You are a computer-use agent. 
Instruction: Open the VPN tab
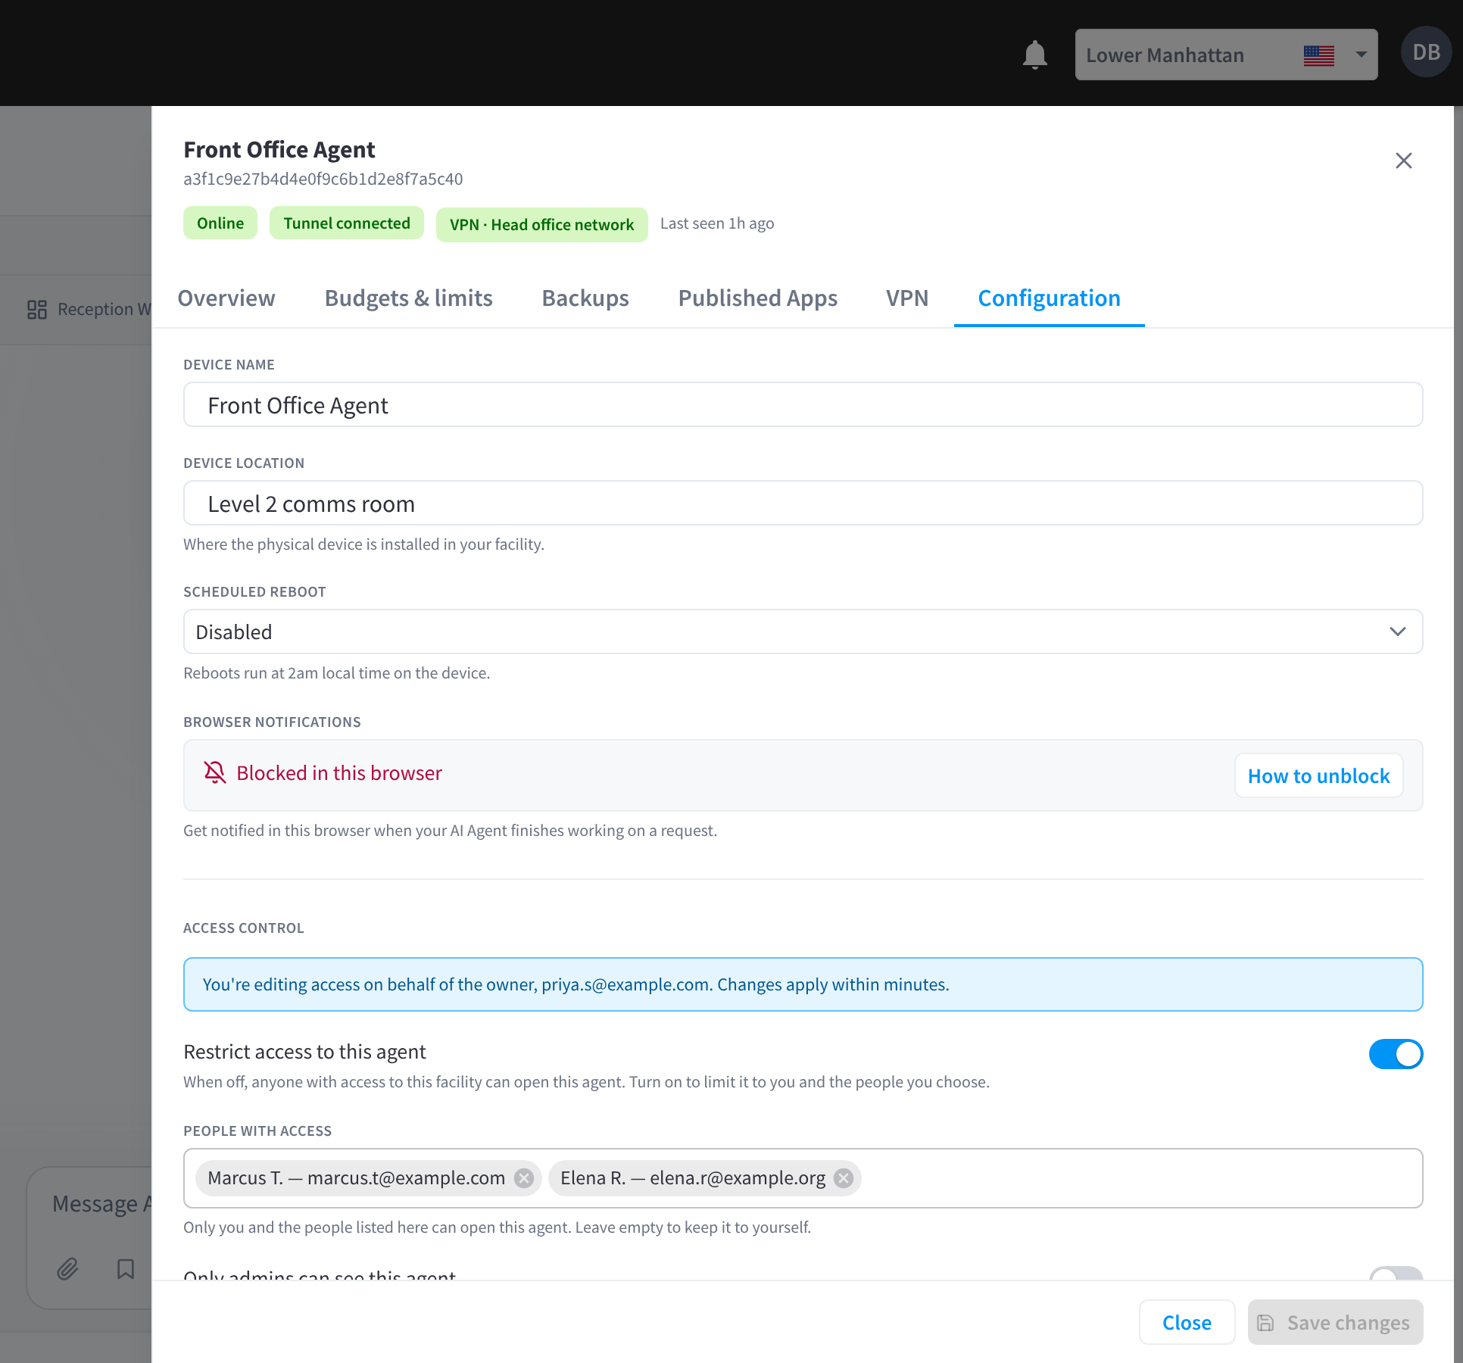tap(907, 298)
